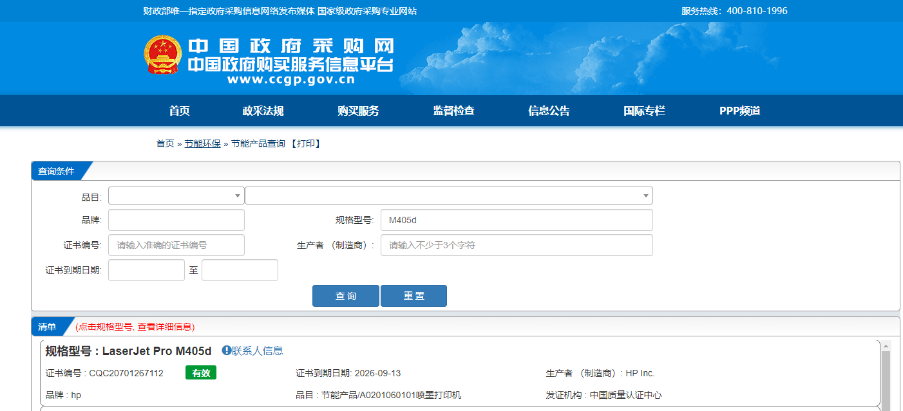903x411 pixels.
Task: Focus the 证书编号 certificate number field
Action: pyautogui.click(x=176, y=245)
